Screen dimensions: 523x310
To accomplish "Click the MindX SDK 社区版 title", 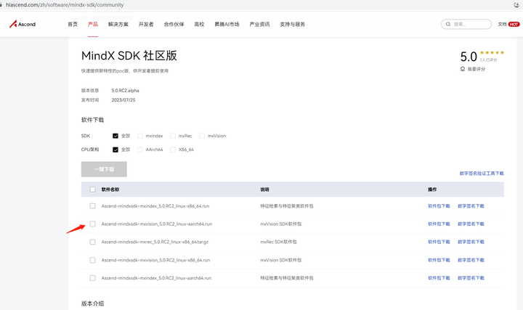I will pyautogui.click(x=129, y=56).
